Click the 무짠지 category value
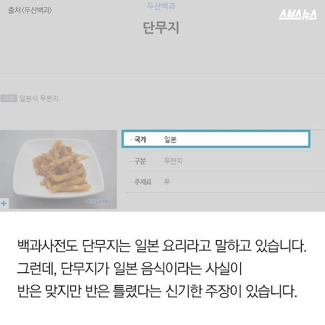325x325 pixels. pyautogui.click(x=173, y=161)
